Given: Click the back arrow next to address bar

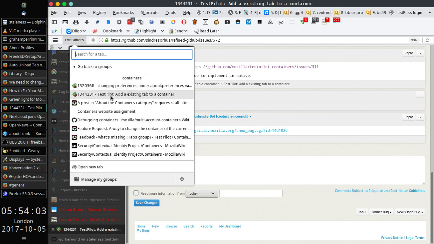Looking at the screenshot, I should pyautogui.click(x=93, y=40).
